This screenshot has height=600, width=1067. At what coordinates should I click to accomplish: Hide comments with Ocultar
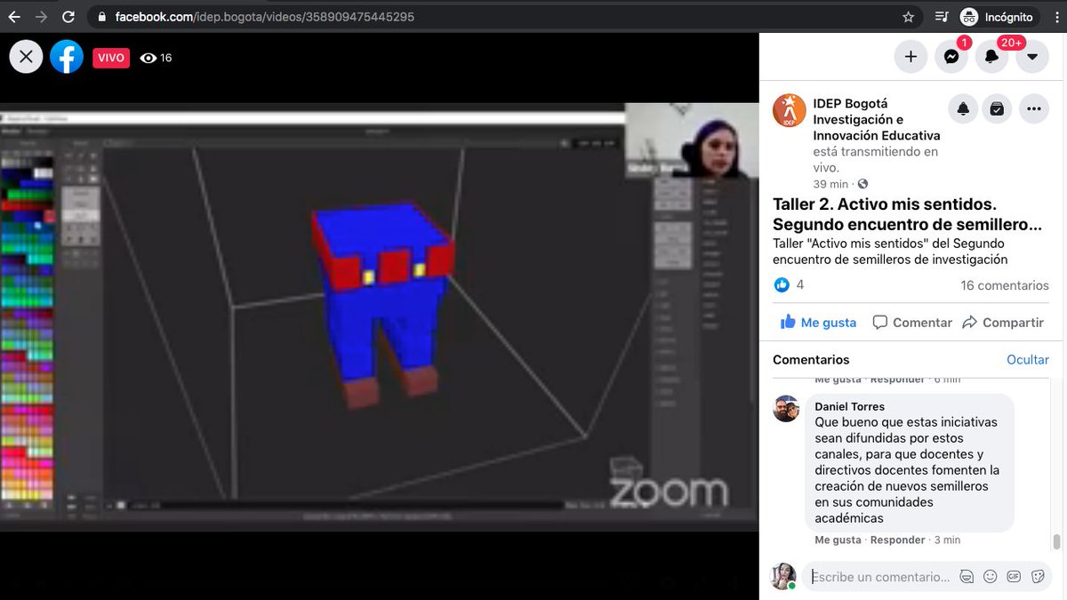click(x=1028, y=360)
